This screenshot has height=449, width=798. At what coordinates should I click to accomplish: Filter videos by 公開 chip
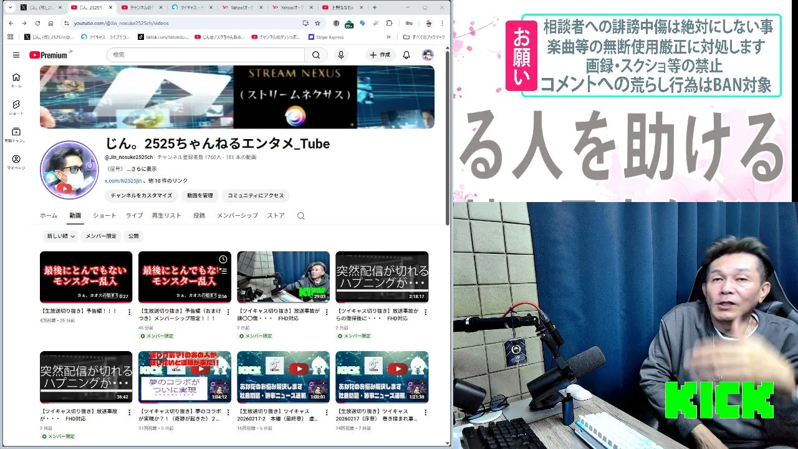[133, 236]
